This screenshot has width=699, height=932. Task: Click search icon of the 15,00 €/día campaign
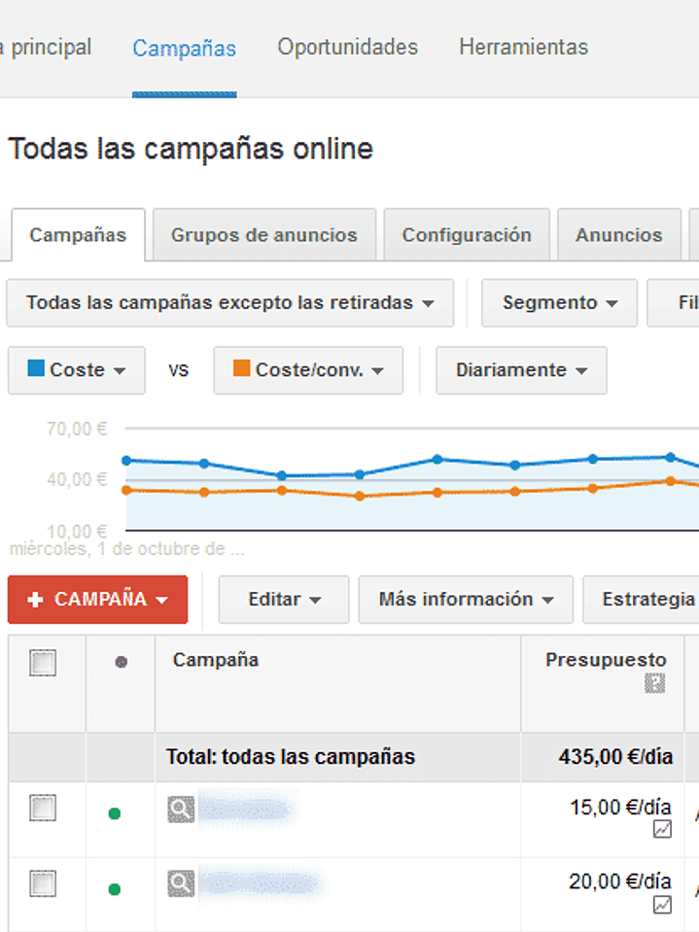pos(181,810)
